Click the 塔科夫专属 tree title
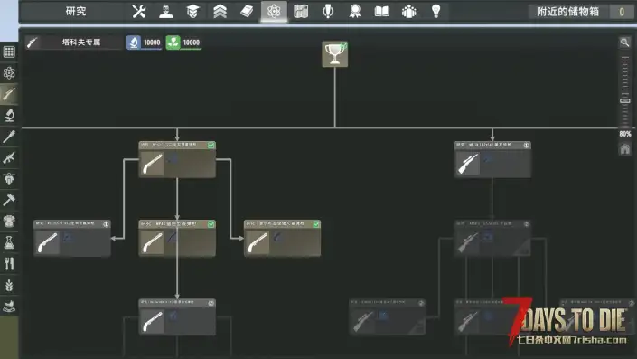Viewport: 637px width, 359px height. click(x=81, y=43)
